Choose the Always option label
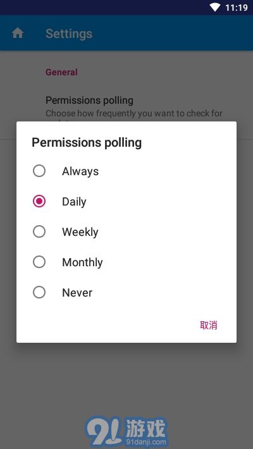The image size is (253, 449). [80, 171]
